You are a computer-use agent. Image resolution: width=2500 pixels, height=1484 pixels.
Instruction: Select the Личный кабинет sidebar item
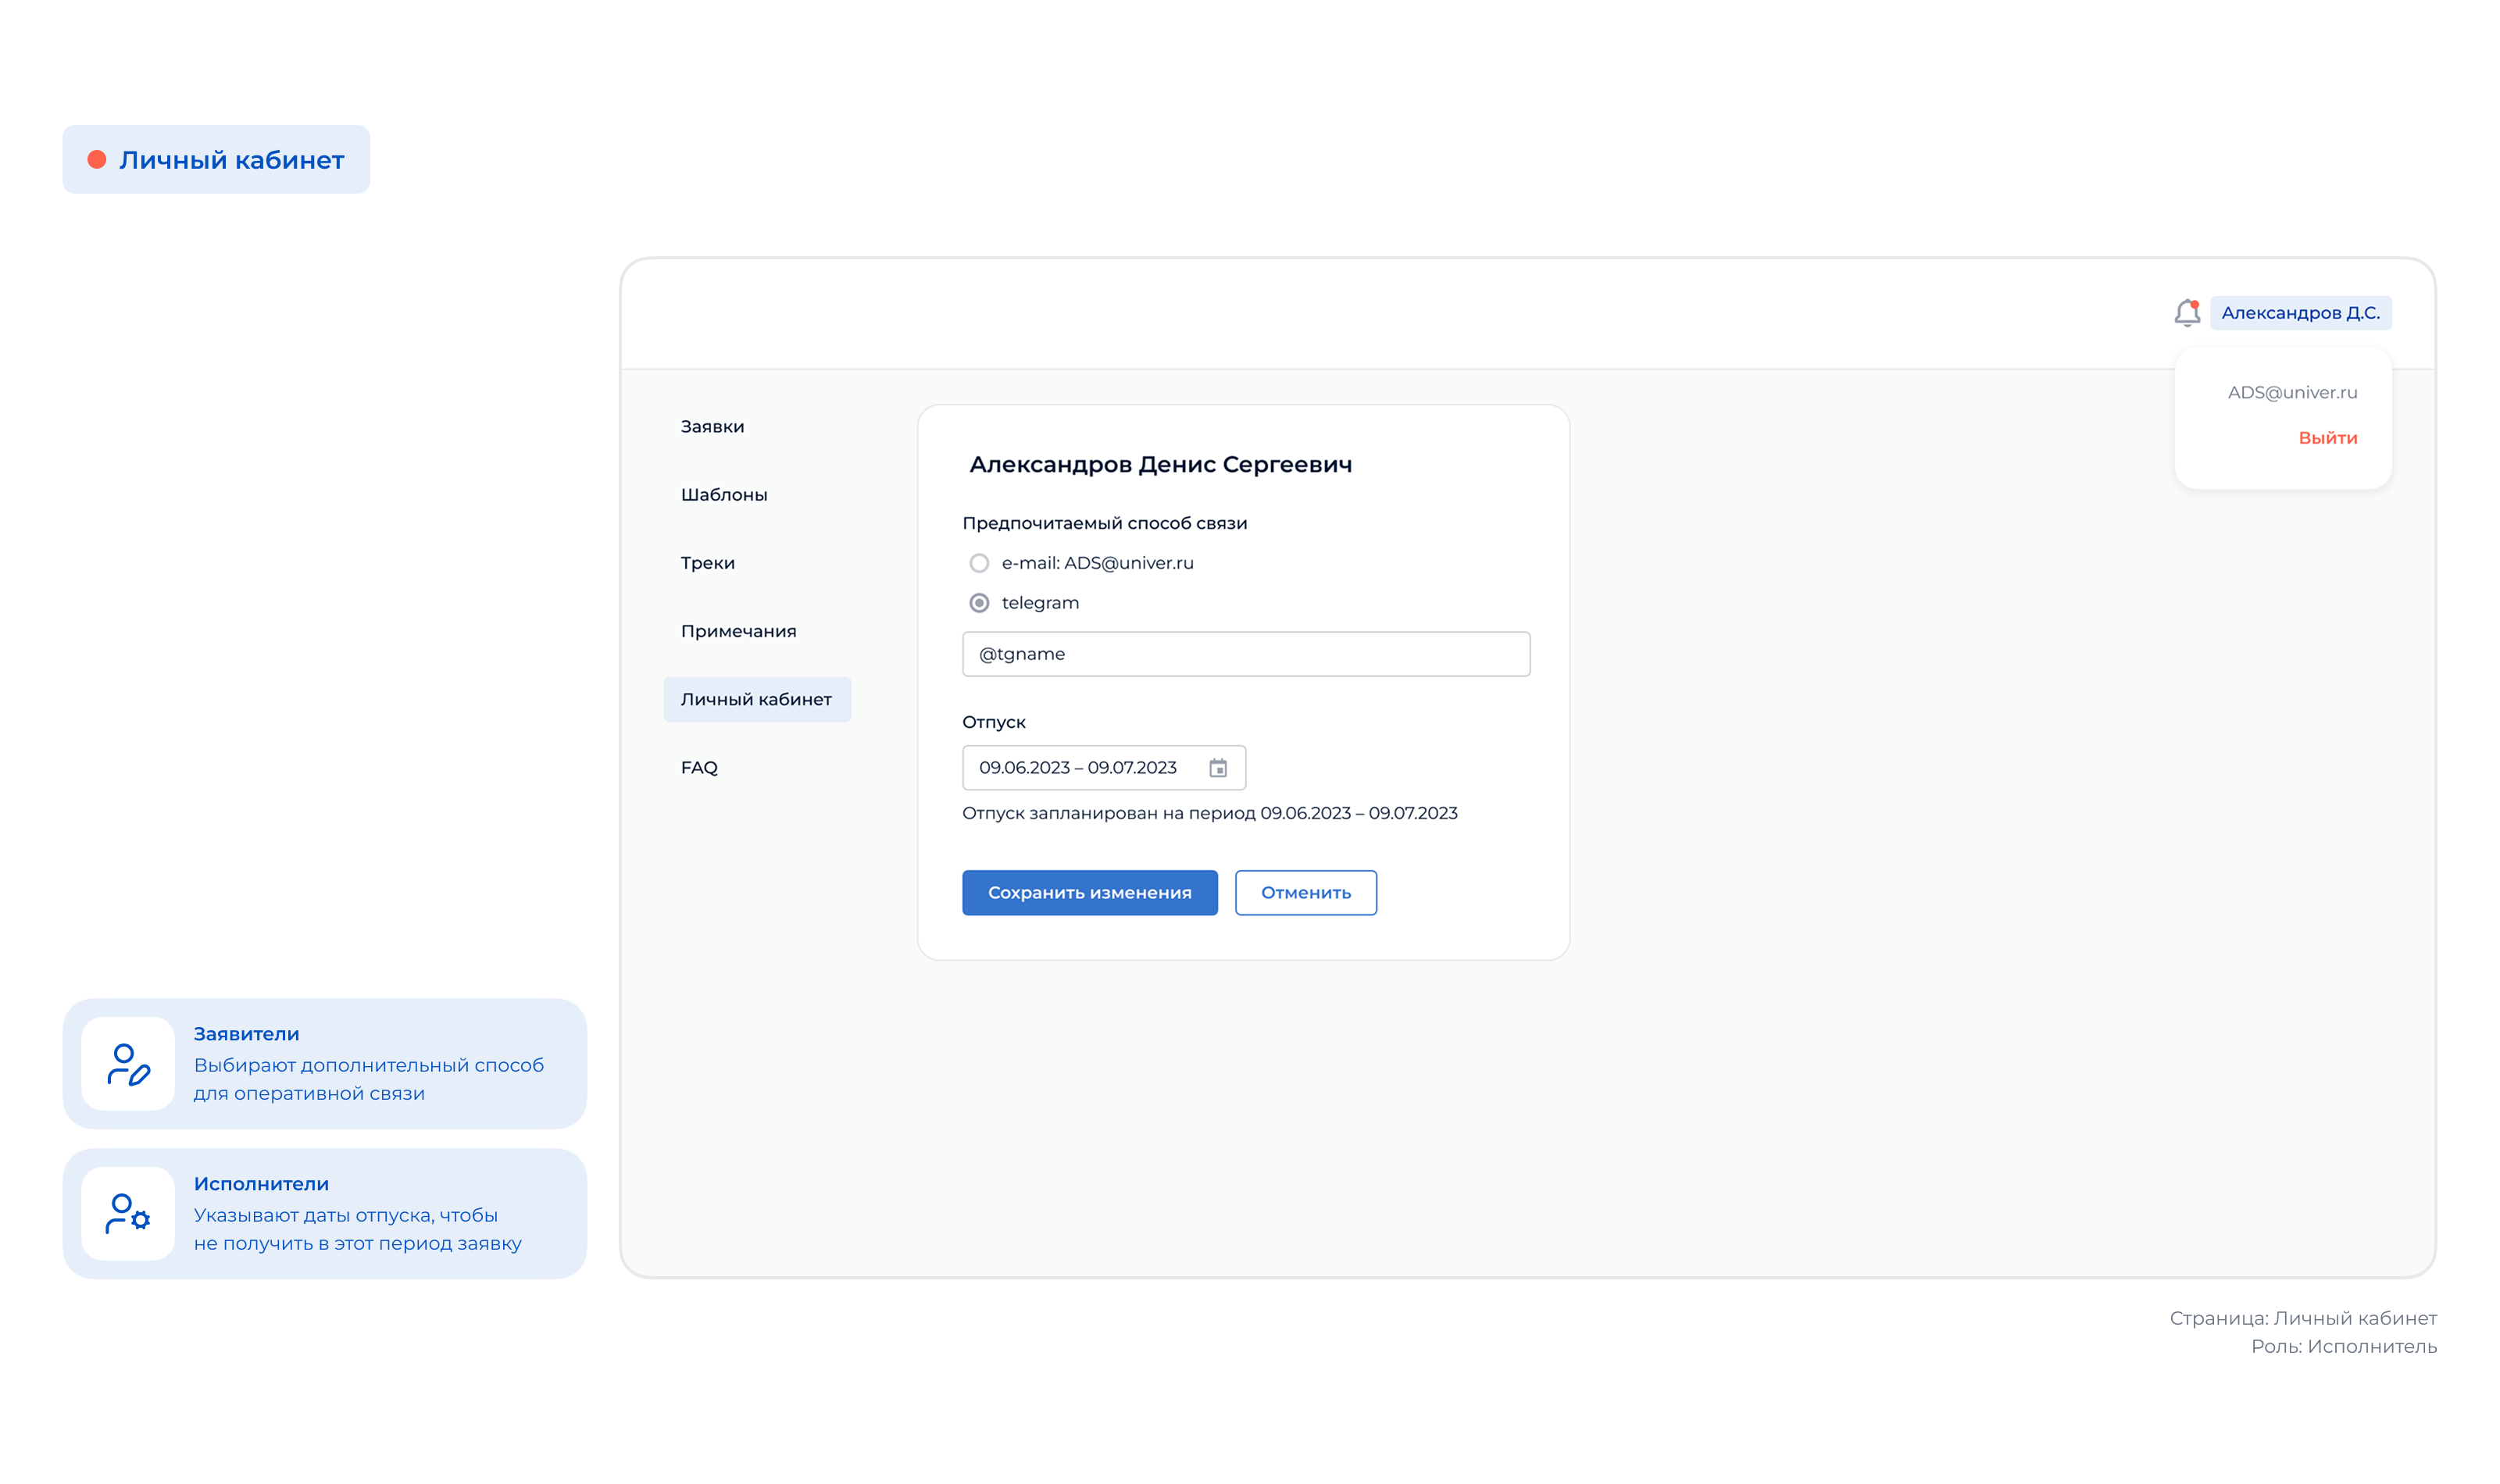(x=757, y=699)
